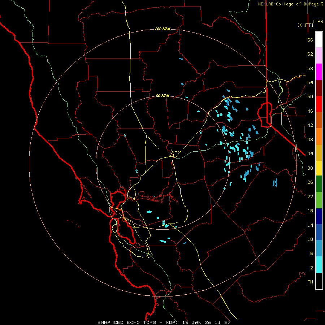Click the legend value 66

click(x=310, y=40)
